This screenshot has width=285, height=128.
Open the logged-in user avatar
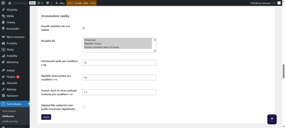coord(279,3)
